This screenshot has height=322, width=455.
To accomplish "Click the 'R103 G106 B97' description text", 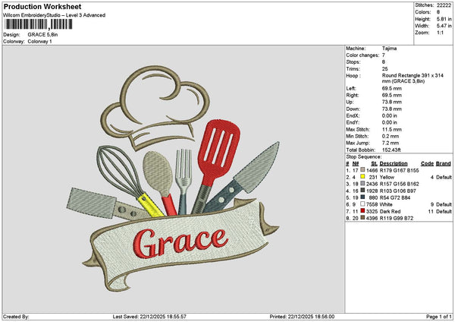I will coord(397,191).
